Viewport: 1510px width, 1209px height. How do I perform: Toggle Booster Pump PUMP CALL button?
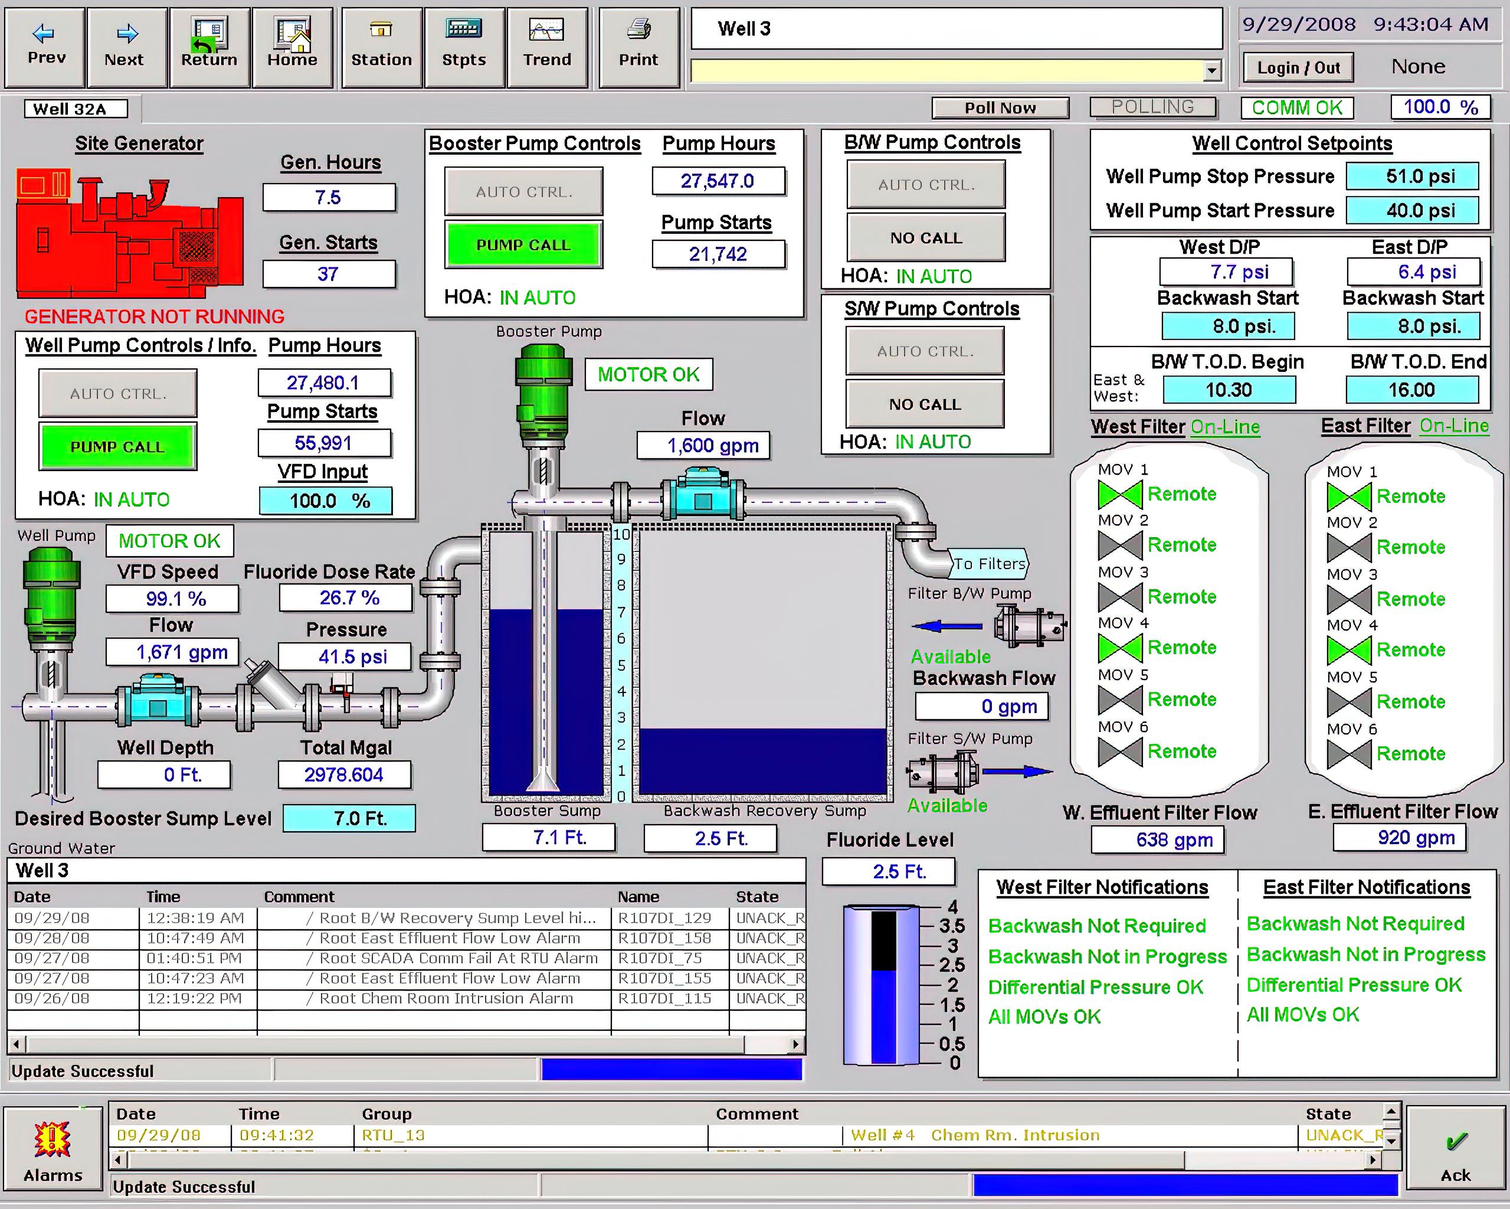point(523,244)
